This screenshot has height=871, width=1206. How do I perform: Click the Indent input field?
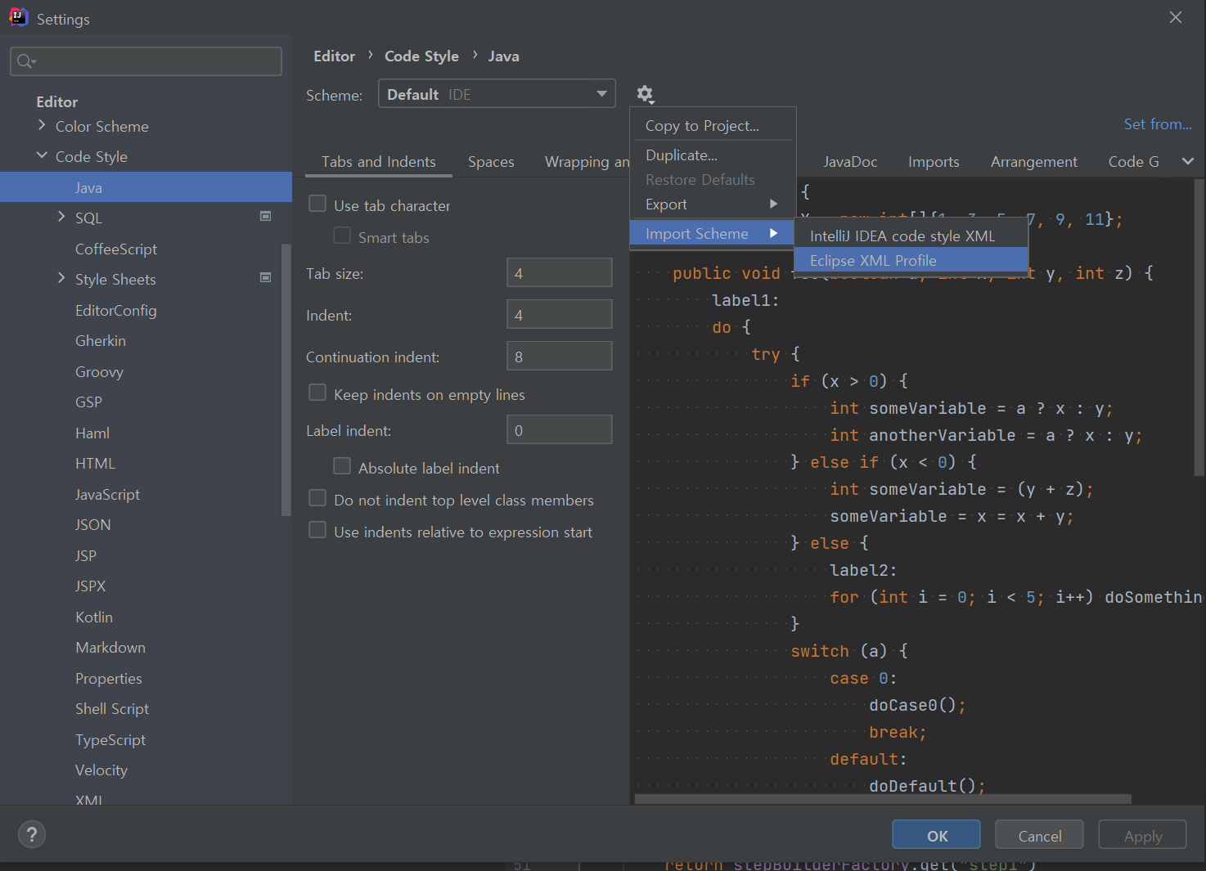pyautogui.click(x=560, y=315)
